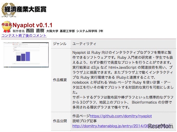Click the description paragraph starting 'Nyaplot は Ruby'
Viewport: 177px width, 132px height.
(123, 72)
